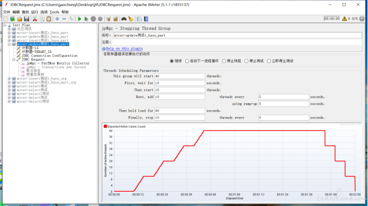
Task: Collapse all tree nodes with the minus icon
Action: (64, 19)
